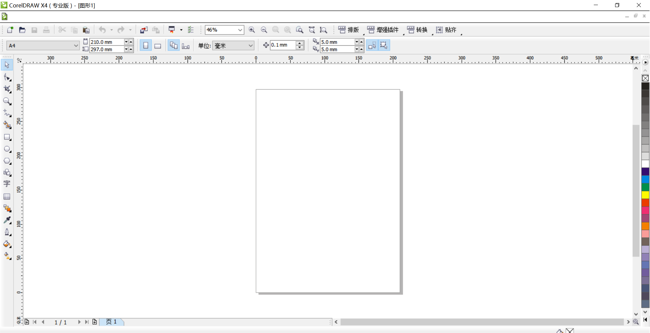
Task: Toggle draw complex objects option
Action: coord(384,45)
